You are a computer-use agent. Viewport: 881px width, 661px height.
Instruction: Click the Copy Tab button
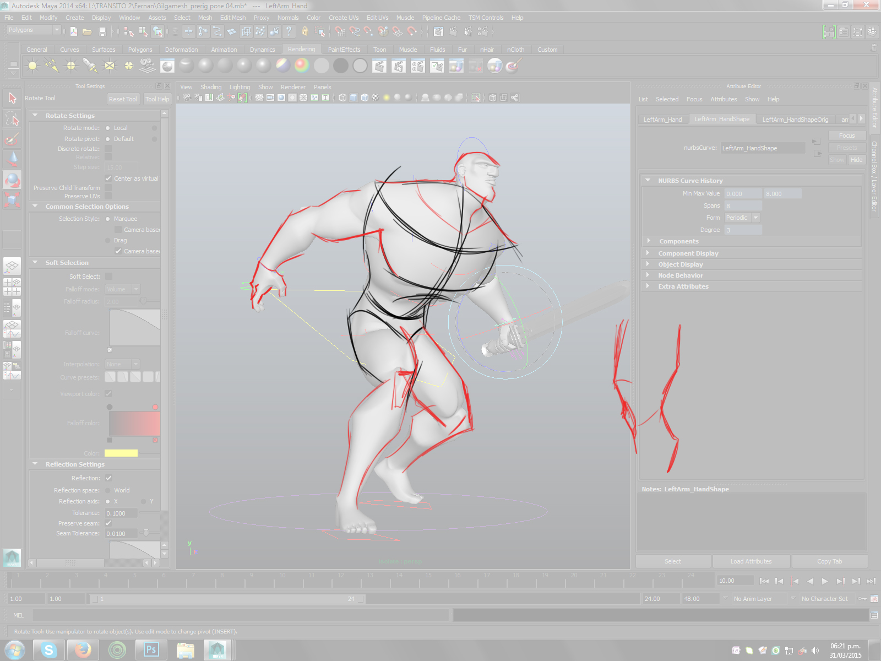[829, 561]
